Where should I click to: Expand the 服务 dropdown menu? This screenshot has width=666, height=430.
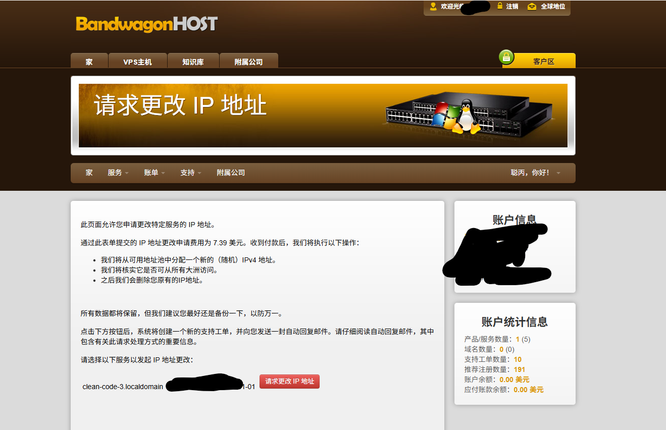tap(118, 173)
